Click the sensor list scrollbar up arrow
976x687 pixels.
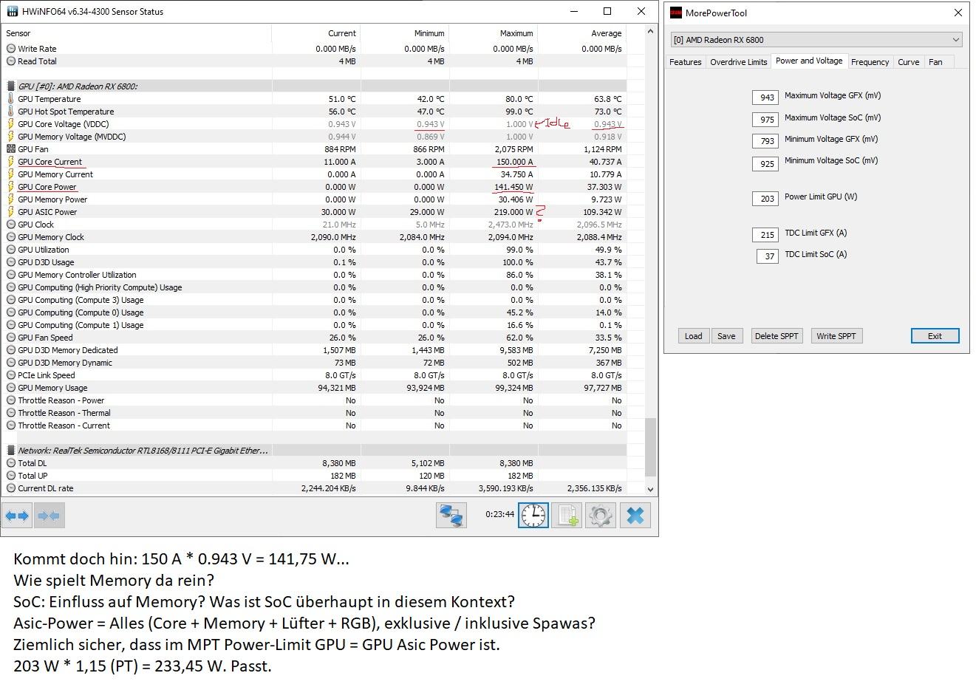(x=650, y=31)
